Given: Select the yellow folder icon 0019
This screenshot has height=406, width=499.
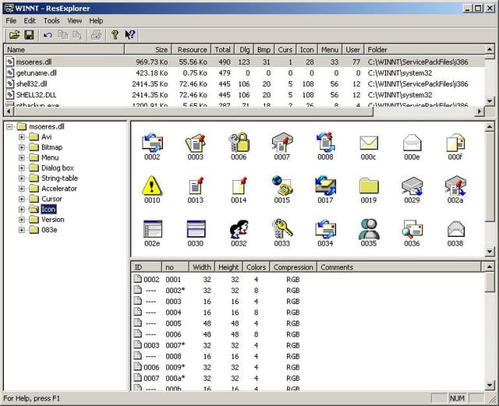Looking at the screenshot, I should [x=369, y=189].
